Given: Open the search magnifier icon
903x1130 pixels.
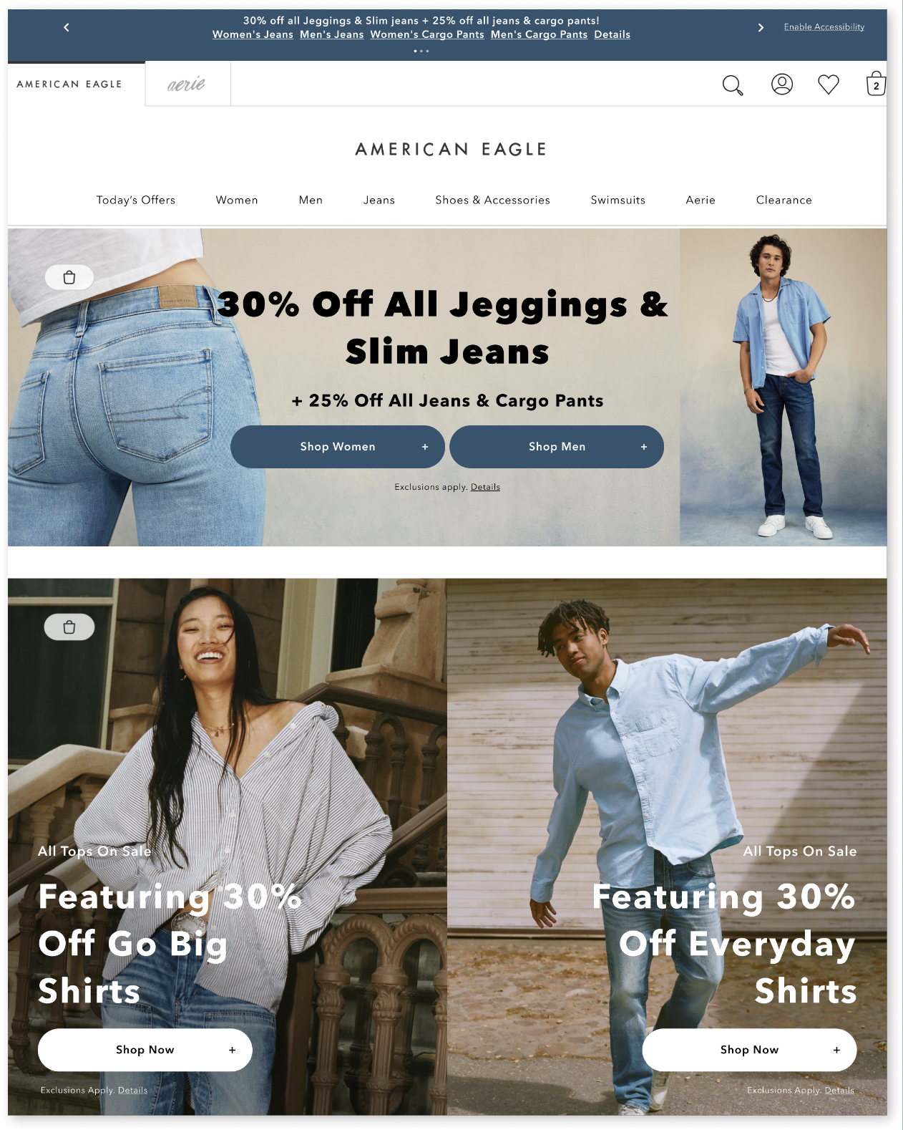Looking at the screenshot, I should (x=733, y=85).
